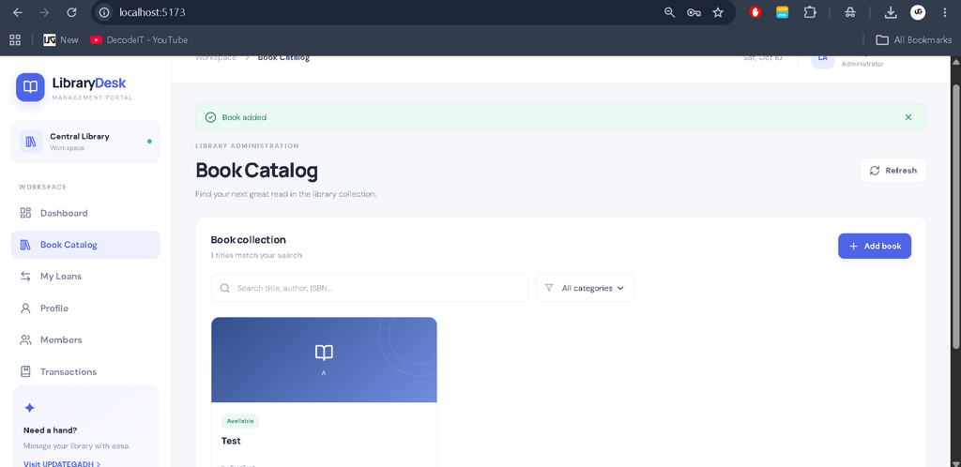Reload the page with the refresh icon
This screenshot has width=961, height=467.
click(71, 12)
